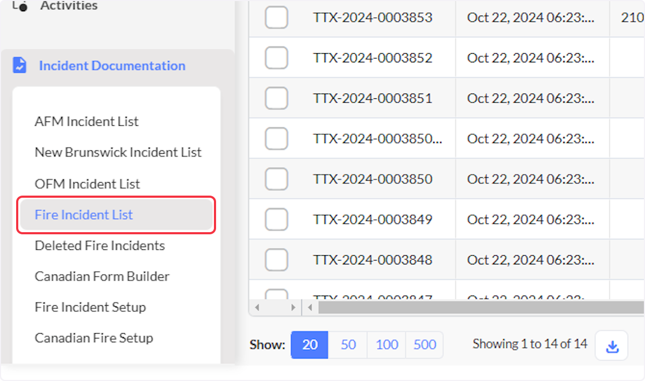Show 20 rows per page

pyautogui.click(x=310, y=344)
